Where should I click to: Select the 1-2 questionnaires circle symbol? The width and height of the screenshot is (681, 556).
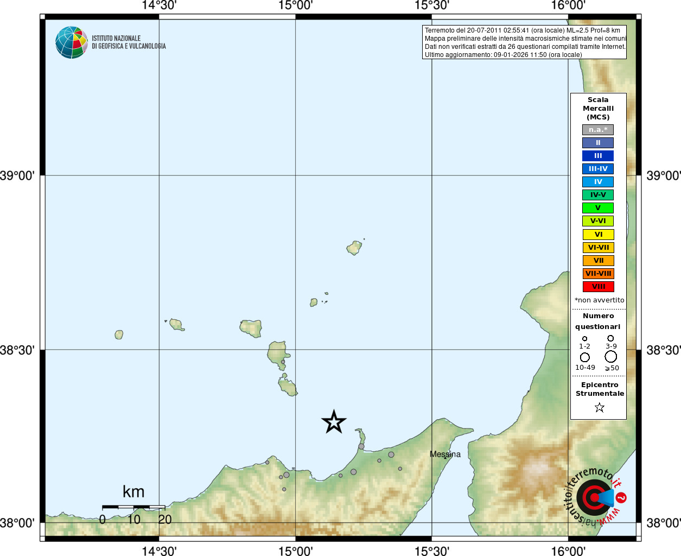tap(584, 338)
